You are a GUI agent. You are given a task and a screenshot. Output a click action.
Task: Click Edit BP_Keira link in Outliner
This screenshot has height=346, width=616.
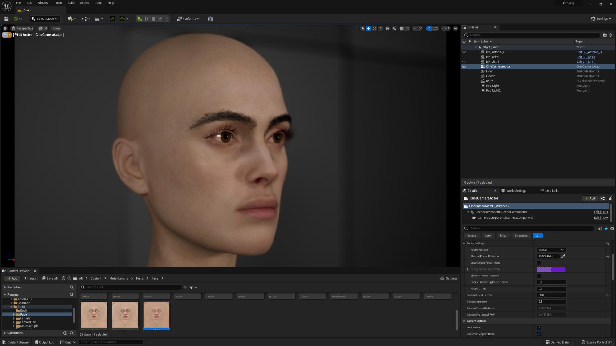[586, 57]
